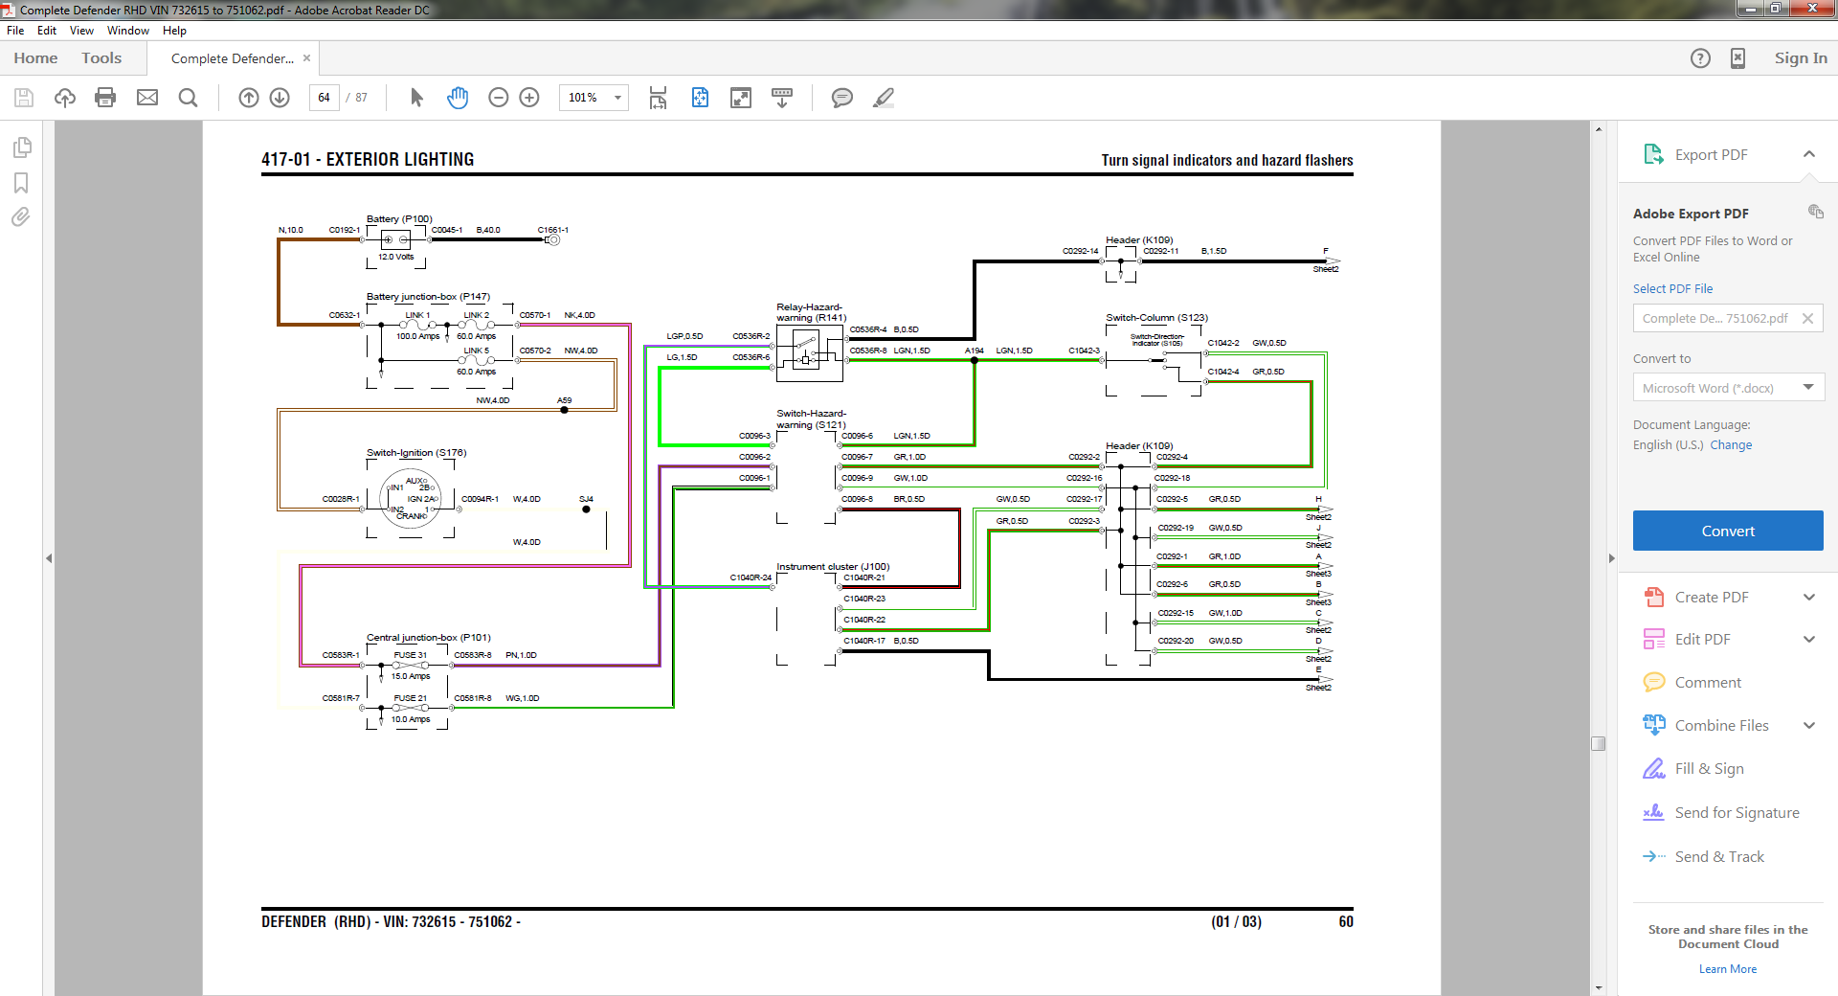Switch to the Tools tab
Screen dimensions: 1838x996
101,58
